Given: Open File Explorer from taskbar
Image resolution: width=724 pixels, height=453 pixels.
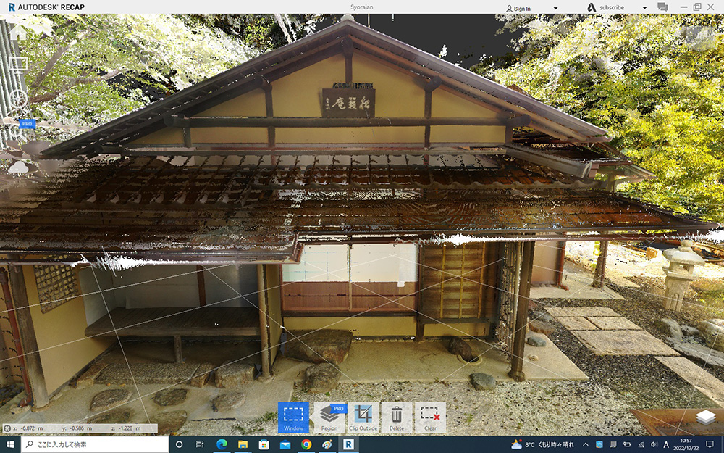Looking at the screenshot, I should [243, 444].
